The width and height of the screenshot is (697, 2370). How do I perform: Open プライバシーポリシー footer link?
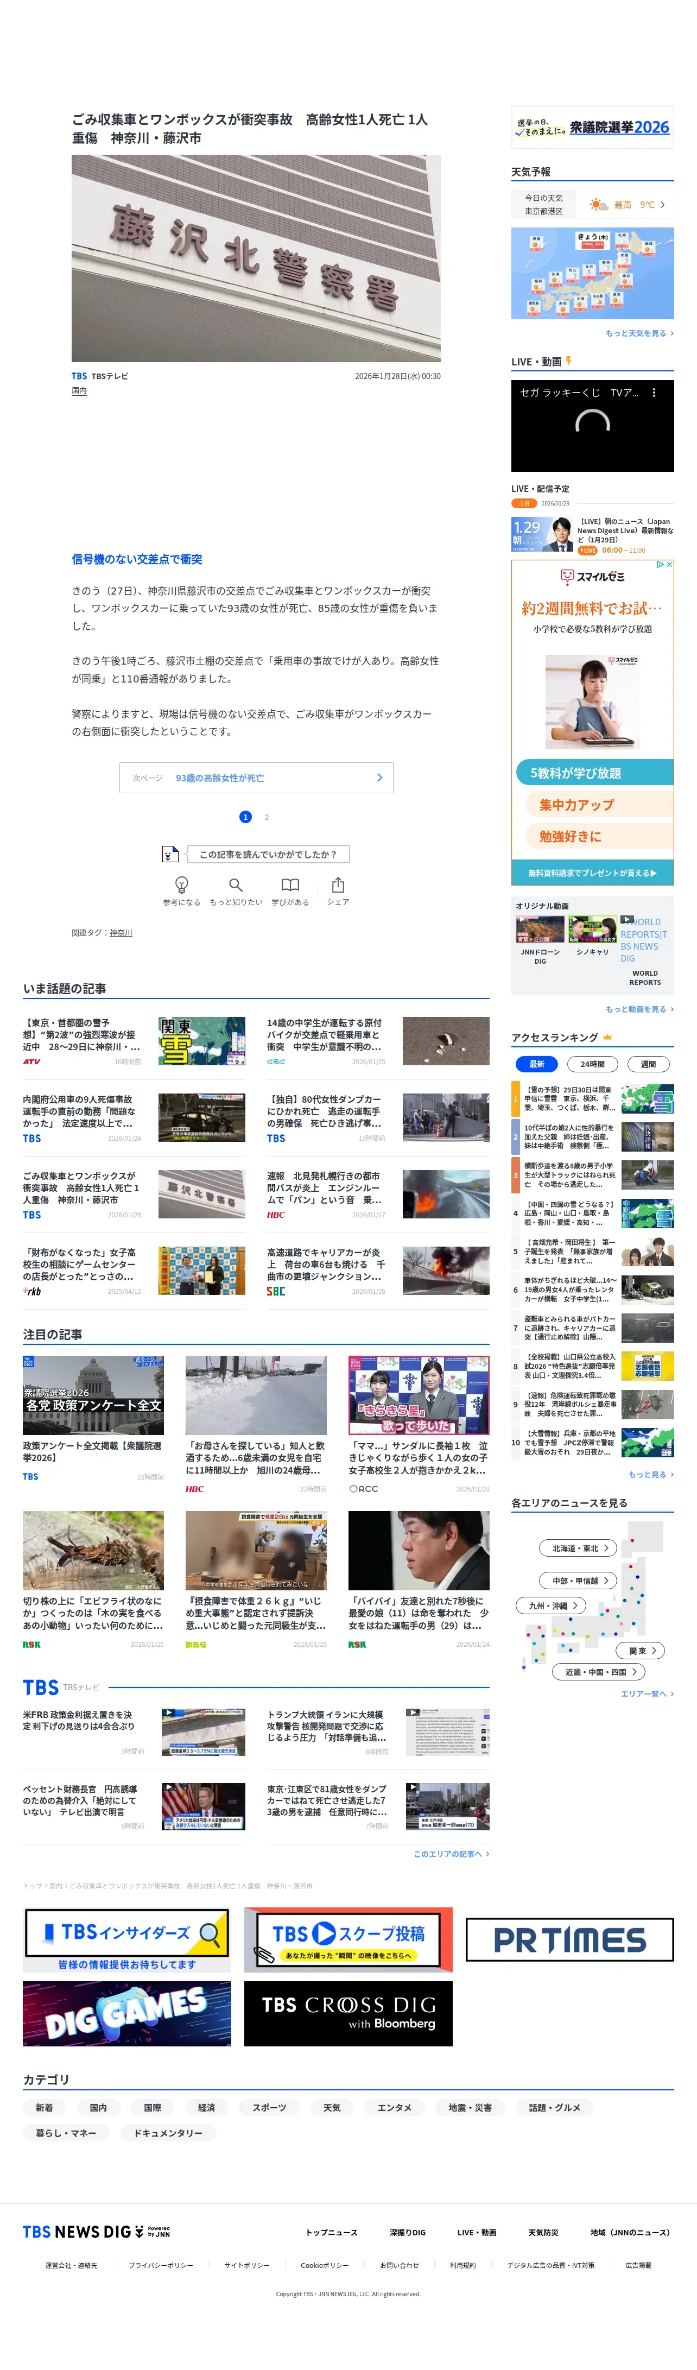(x=161, y=2265)
